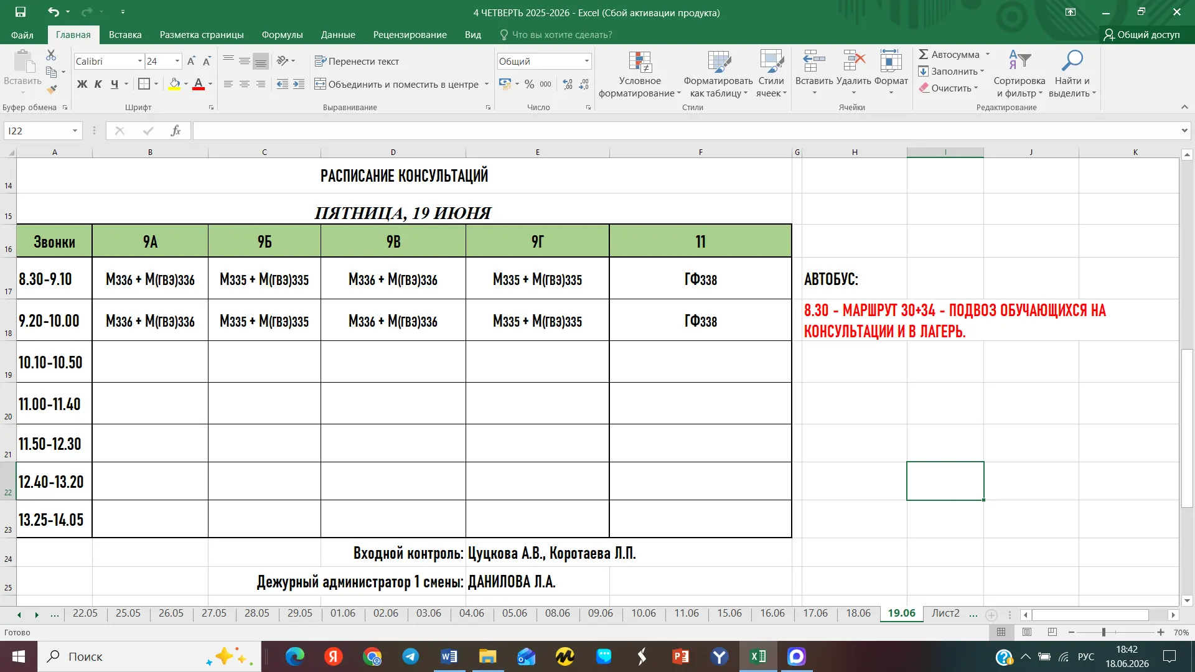Expand the Name Box dropdown

75,131
